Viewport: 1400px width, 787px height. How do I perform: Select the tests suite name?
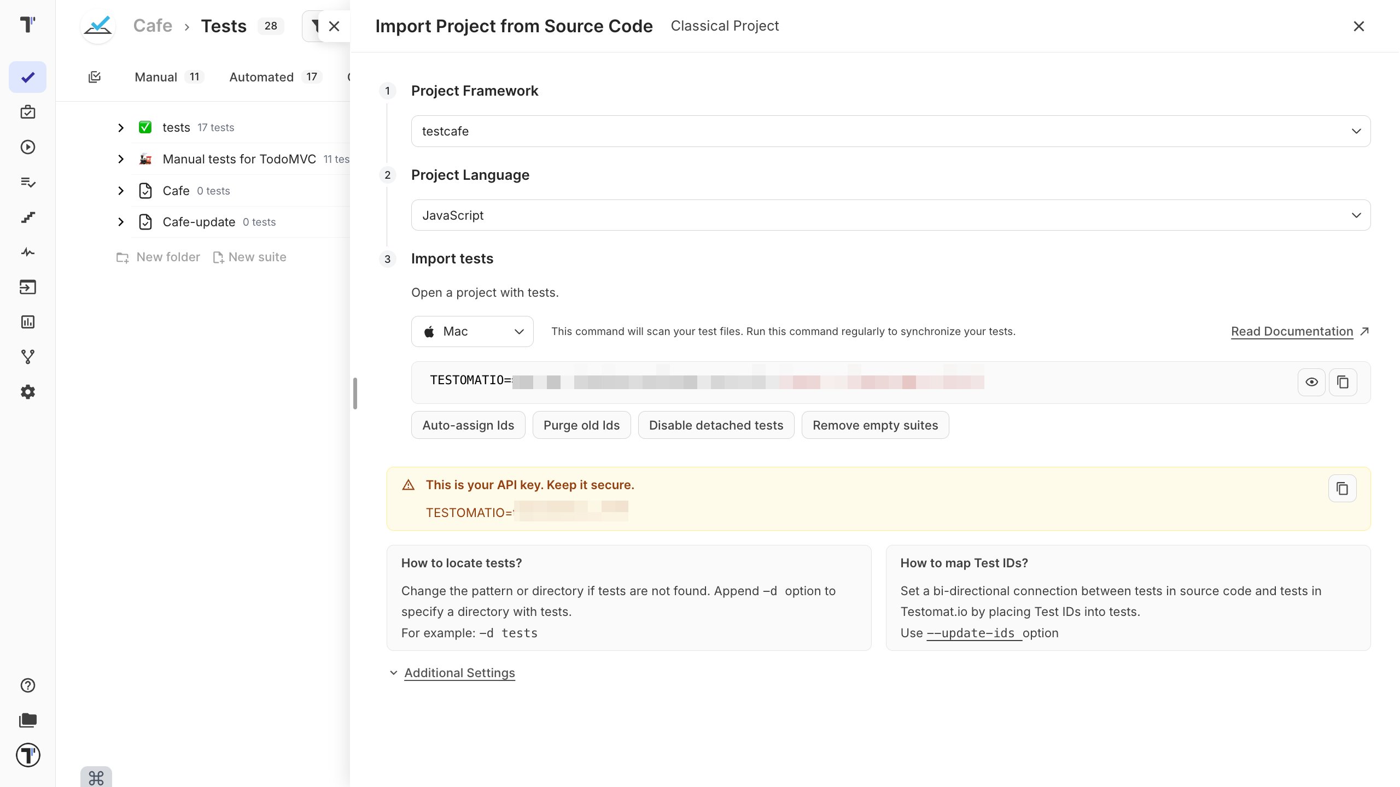click(x=176, y=127)
